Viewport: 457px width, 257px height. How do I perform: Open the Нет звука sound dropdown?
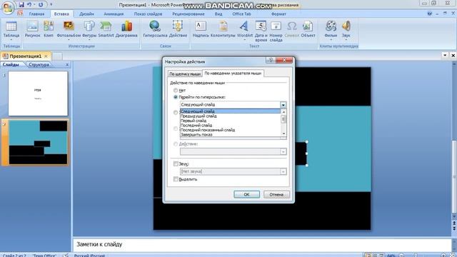(x=283, y=171)
